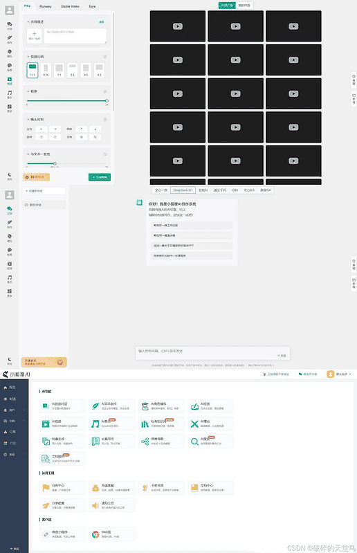Open the Web版 Chrome icon card
357x553 pixels.
pos(111,534)
